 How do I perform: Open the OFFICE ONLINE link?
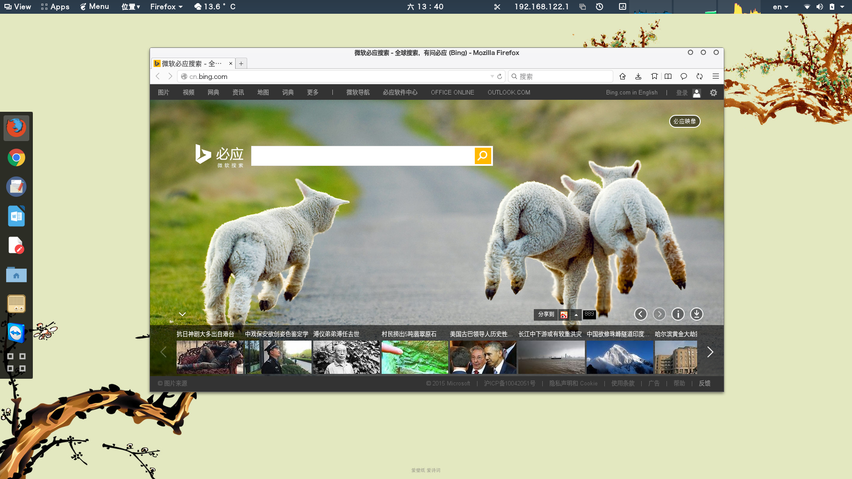pyautogui.click(x=452, y=92)
